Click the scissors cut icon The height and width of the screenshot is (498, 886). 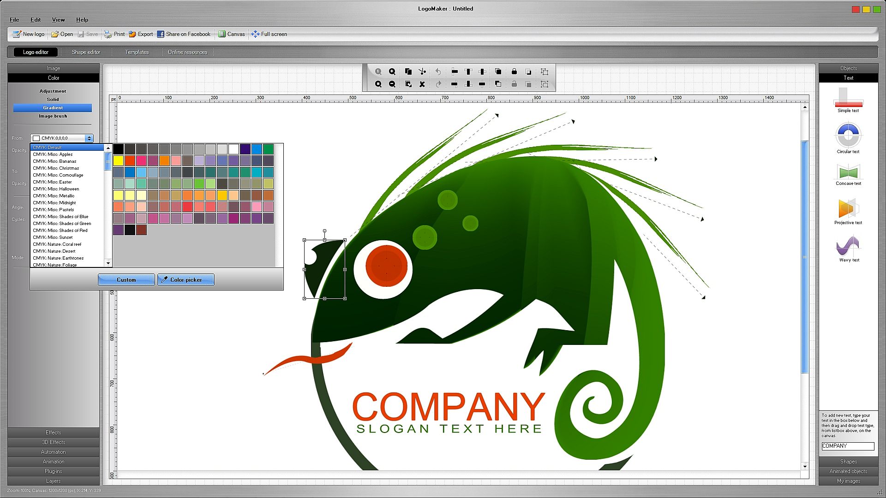(x=422, y=71)
